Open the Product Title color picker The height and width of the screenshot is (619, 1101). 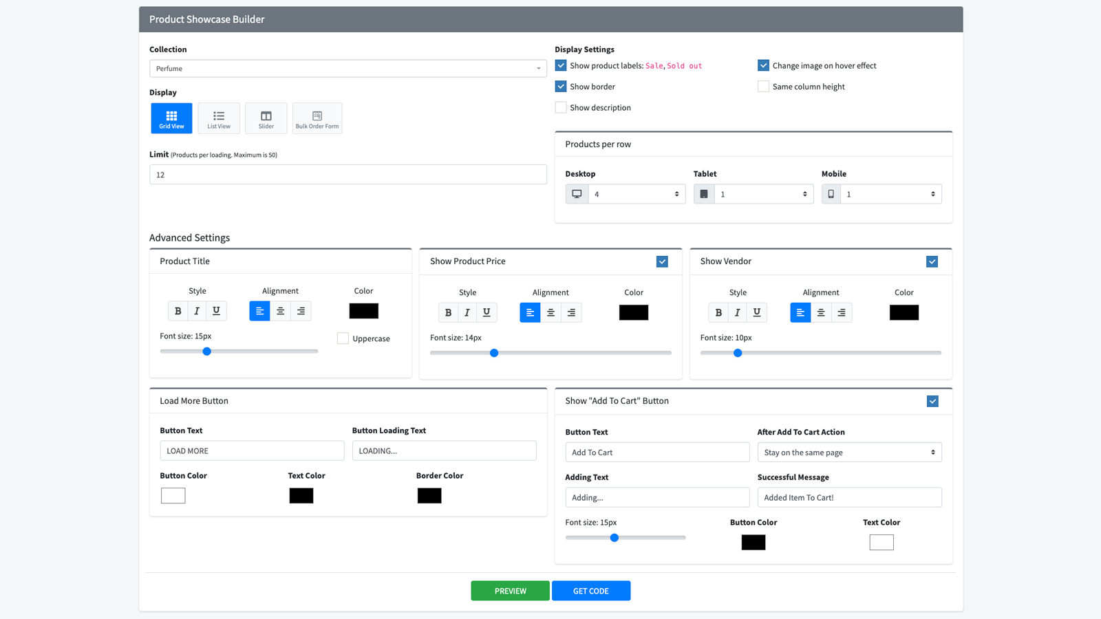(x=363, y=310)
